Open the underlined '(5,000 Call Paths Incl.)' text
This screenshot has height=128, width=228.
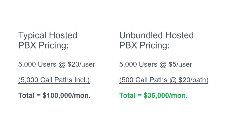pos(54,80)
